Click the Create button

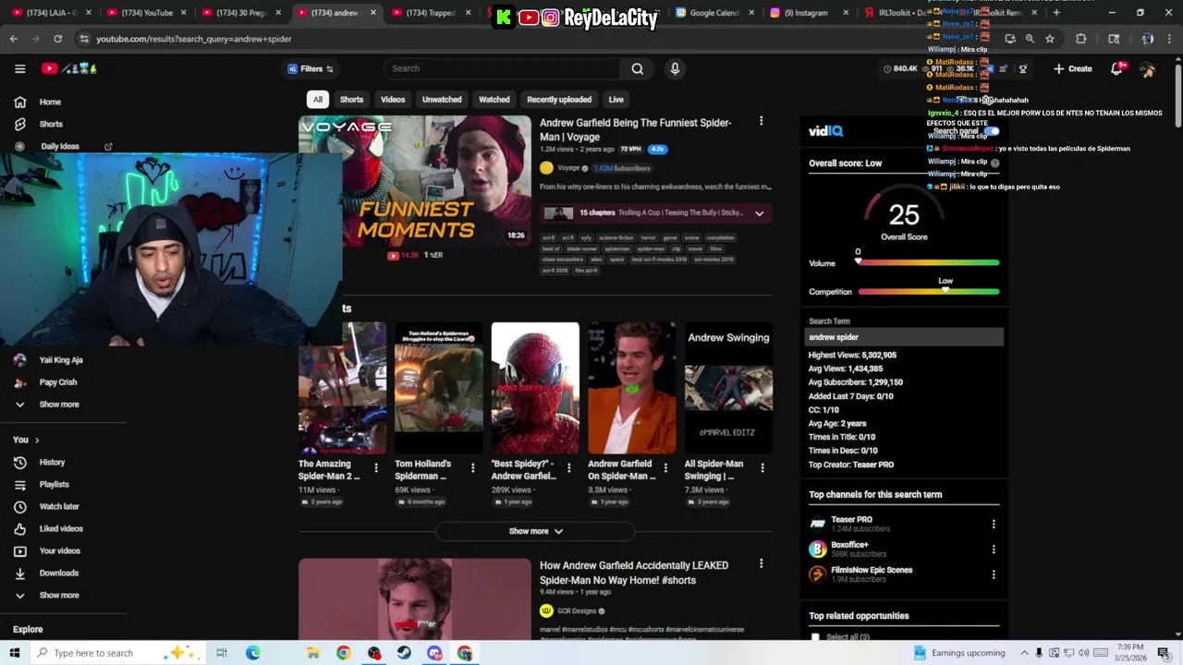click(x=1072, y=68)
